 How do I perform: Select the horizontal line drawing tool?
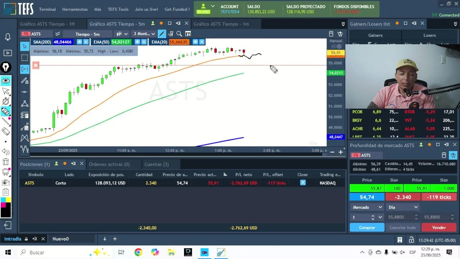click(24, 92)
